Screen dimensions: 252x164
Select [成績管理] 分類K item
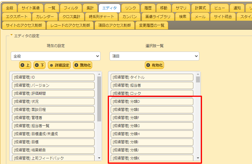(x=152, y=158)
